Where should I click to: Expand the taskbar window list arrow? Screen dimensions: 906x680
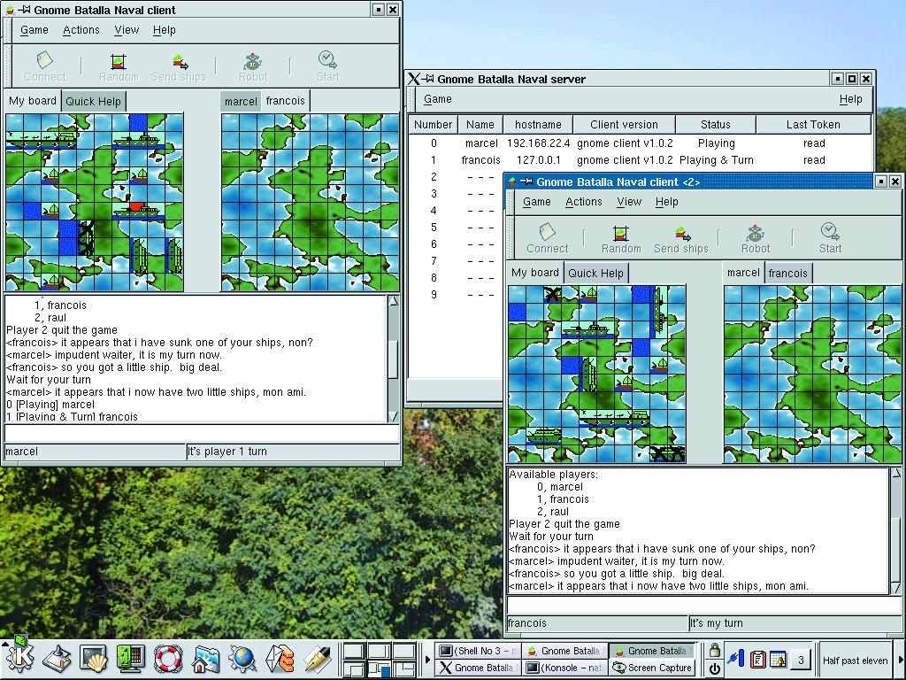point(428,660)
